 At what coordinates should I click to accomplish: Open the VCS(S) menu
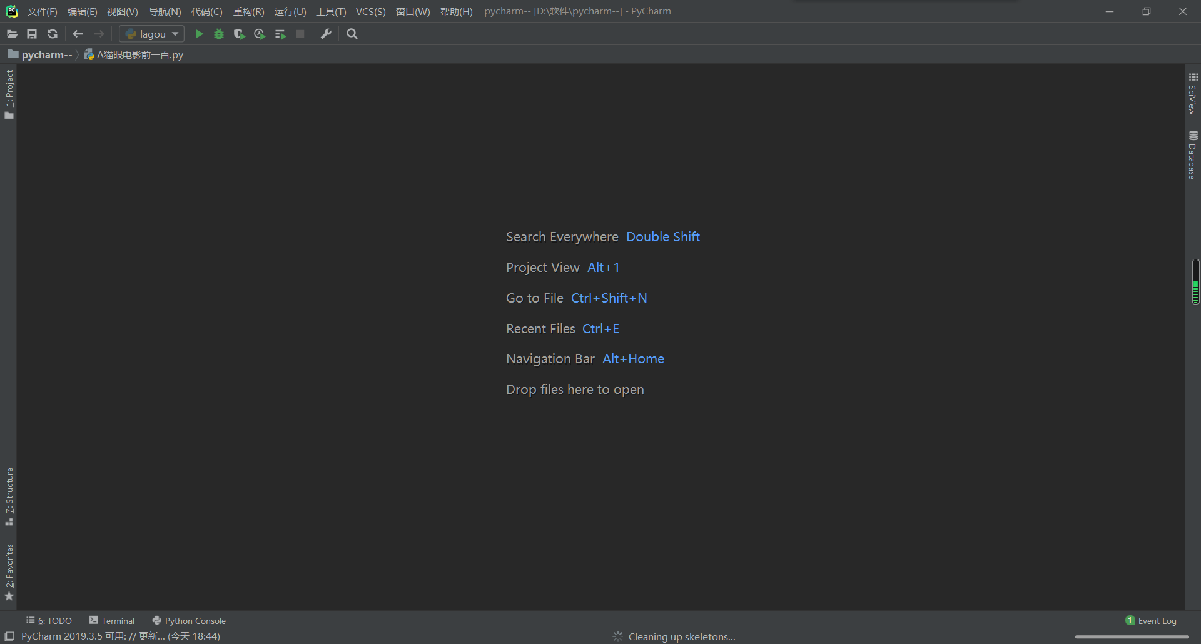[x=371, y=12]
